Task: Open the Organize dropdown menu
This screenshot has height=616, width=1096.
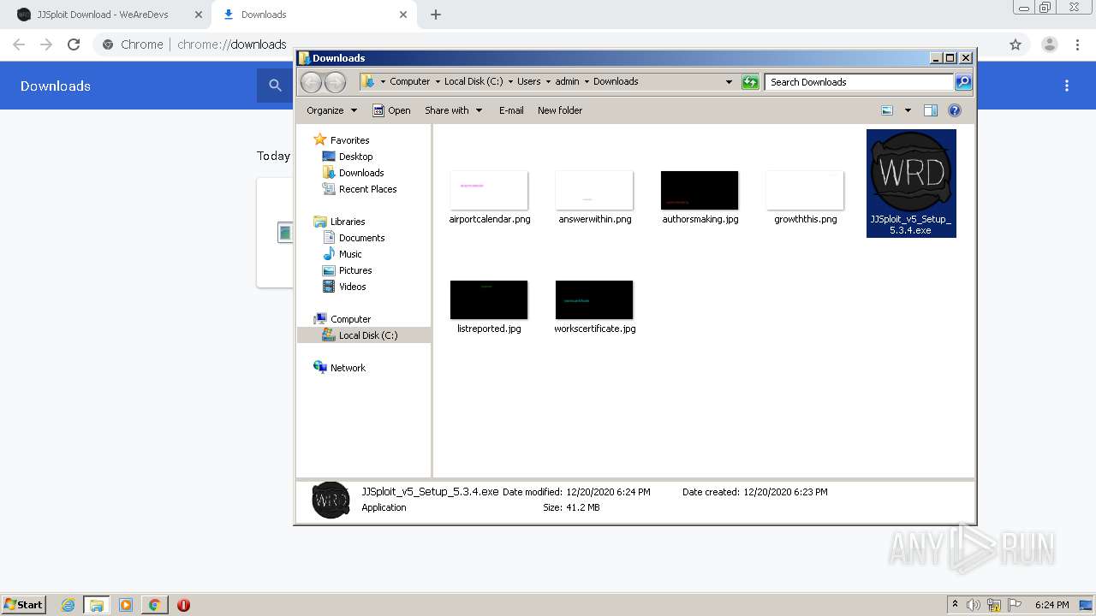Action: 331,110
